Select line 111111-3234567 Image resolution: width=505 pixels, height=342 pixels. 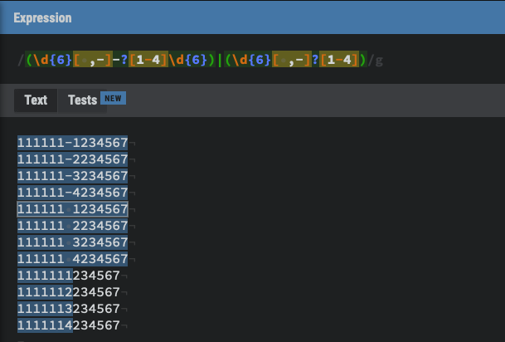72,176
